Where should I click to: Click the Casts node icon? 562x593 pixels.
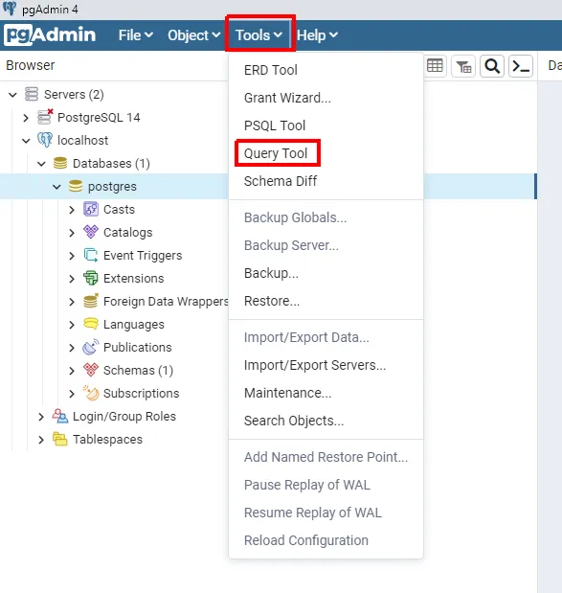click(x=91, y=209)
